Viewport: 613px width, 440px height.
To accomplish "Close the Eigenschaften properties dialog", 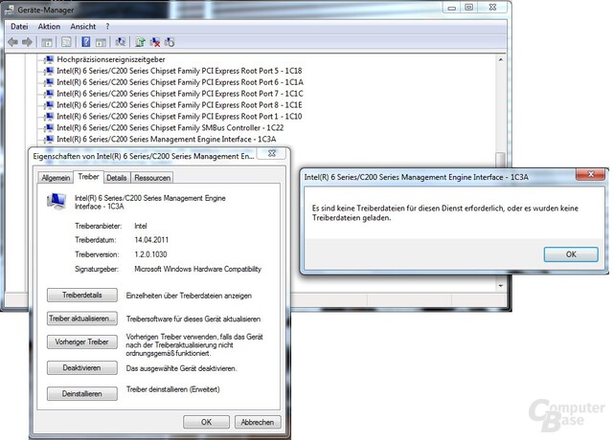I will coord(272,153).
